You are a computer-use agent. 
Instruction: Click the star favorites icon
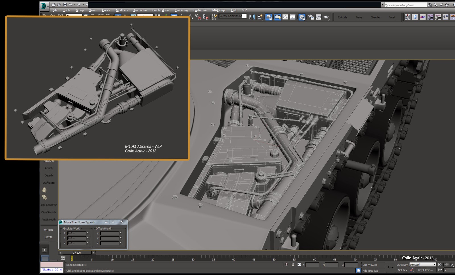(447, 5)
